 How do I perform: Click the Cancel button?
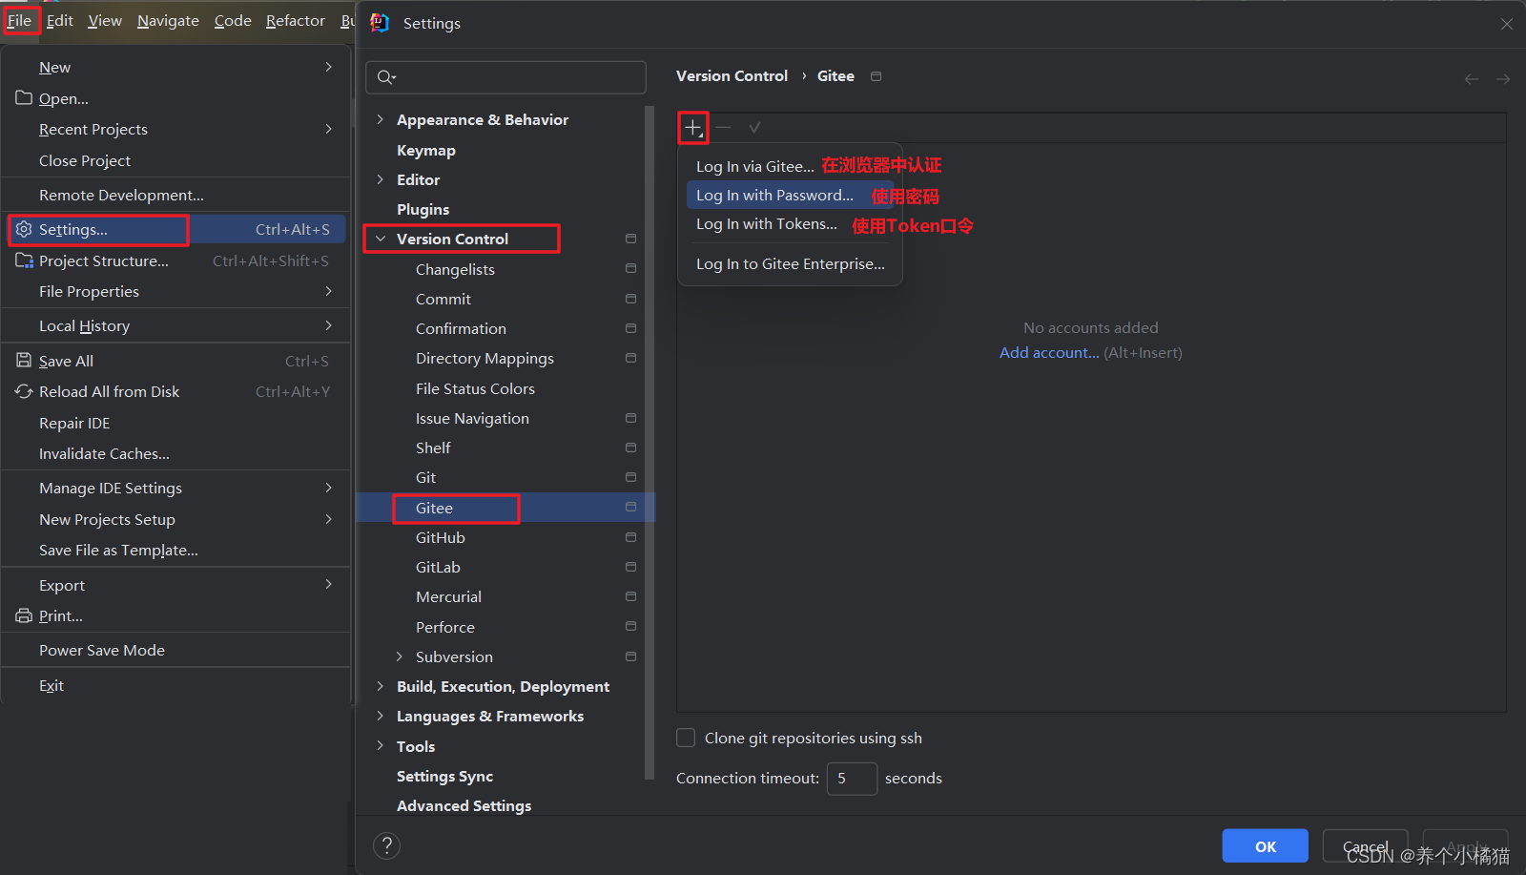(1365, 846)
